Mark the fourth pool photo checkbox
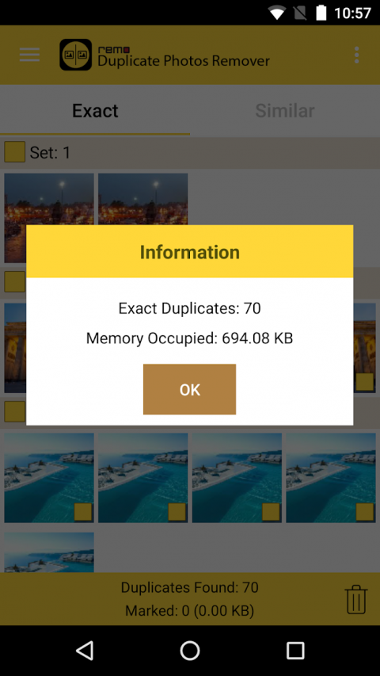Screen dimensions: 380x676 [x=365, y=512]
